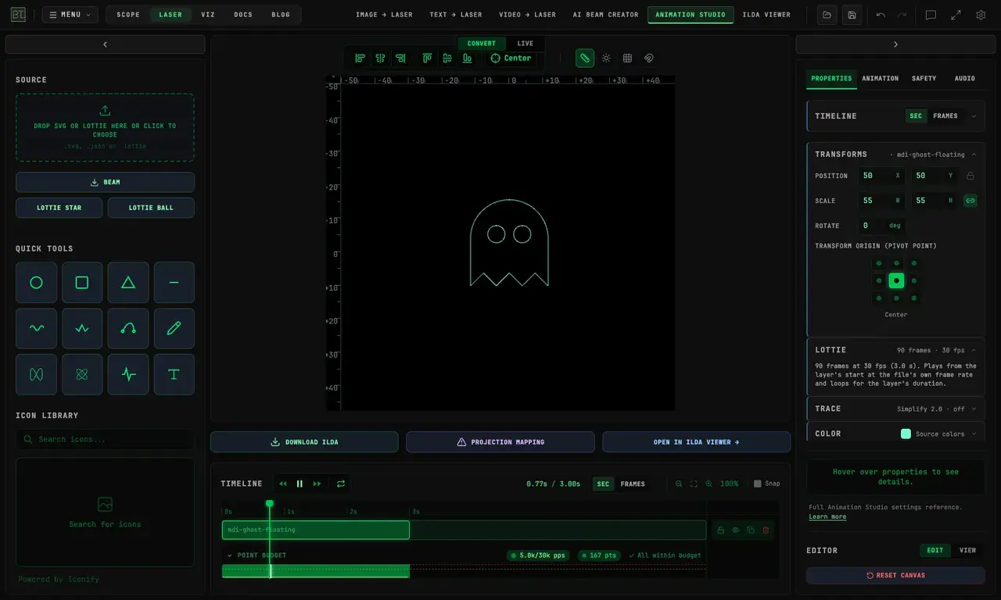The image size is (1001, 600).
Task: Select the heartbeat pulse quick tool
Action: click(x=128, y=374)
